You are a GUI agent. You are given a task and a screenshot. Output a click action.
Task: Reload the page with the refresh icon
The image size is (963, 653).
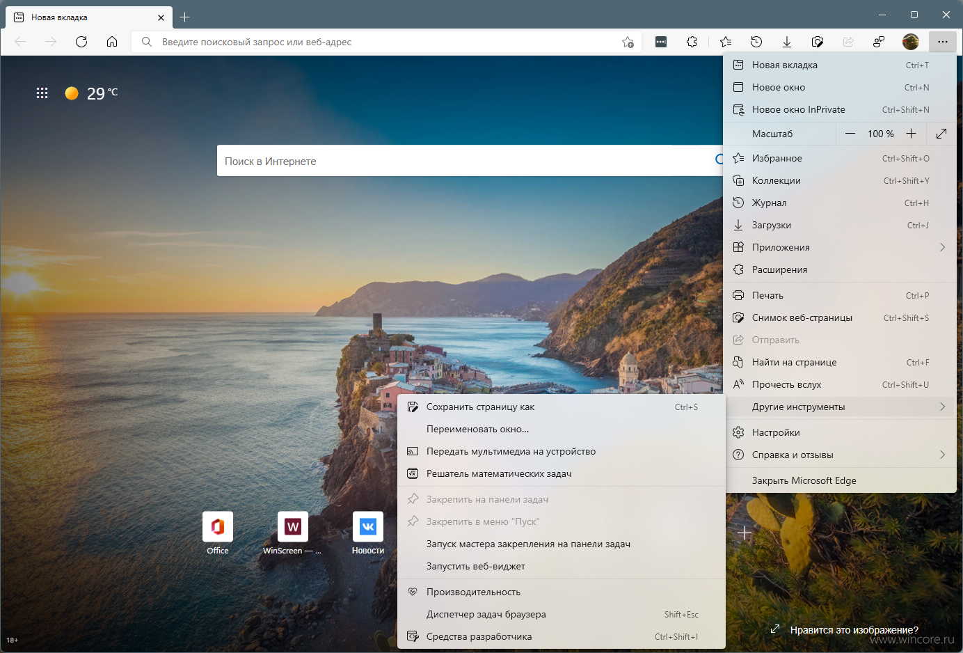click(81, 42)
